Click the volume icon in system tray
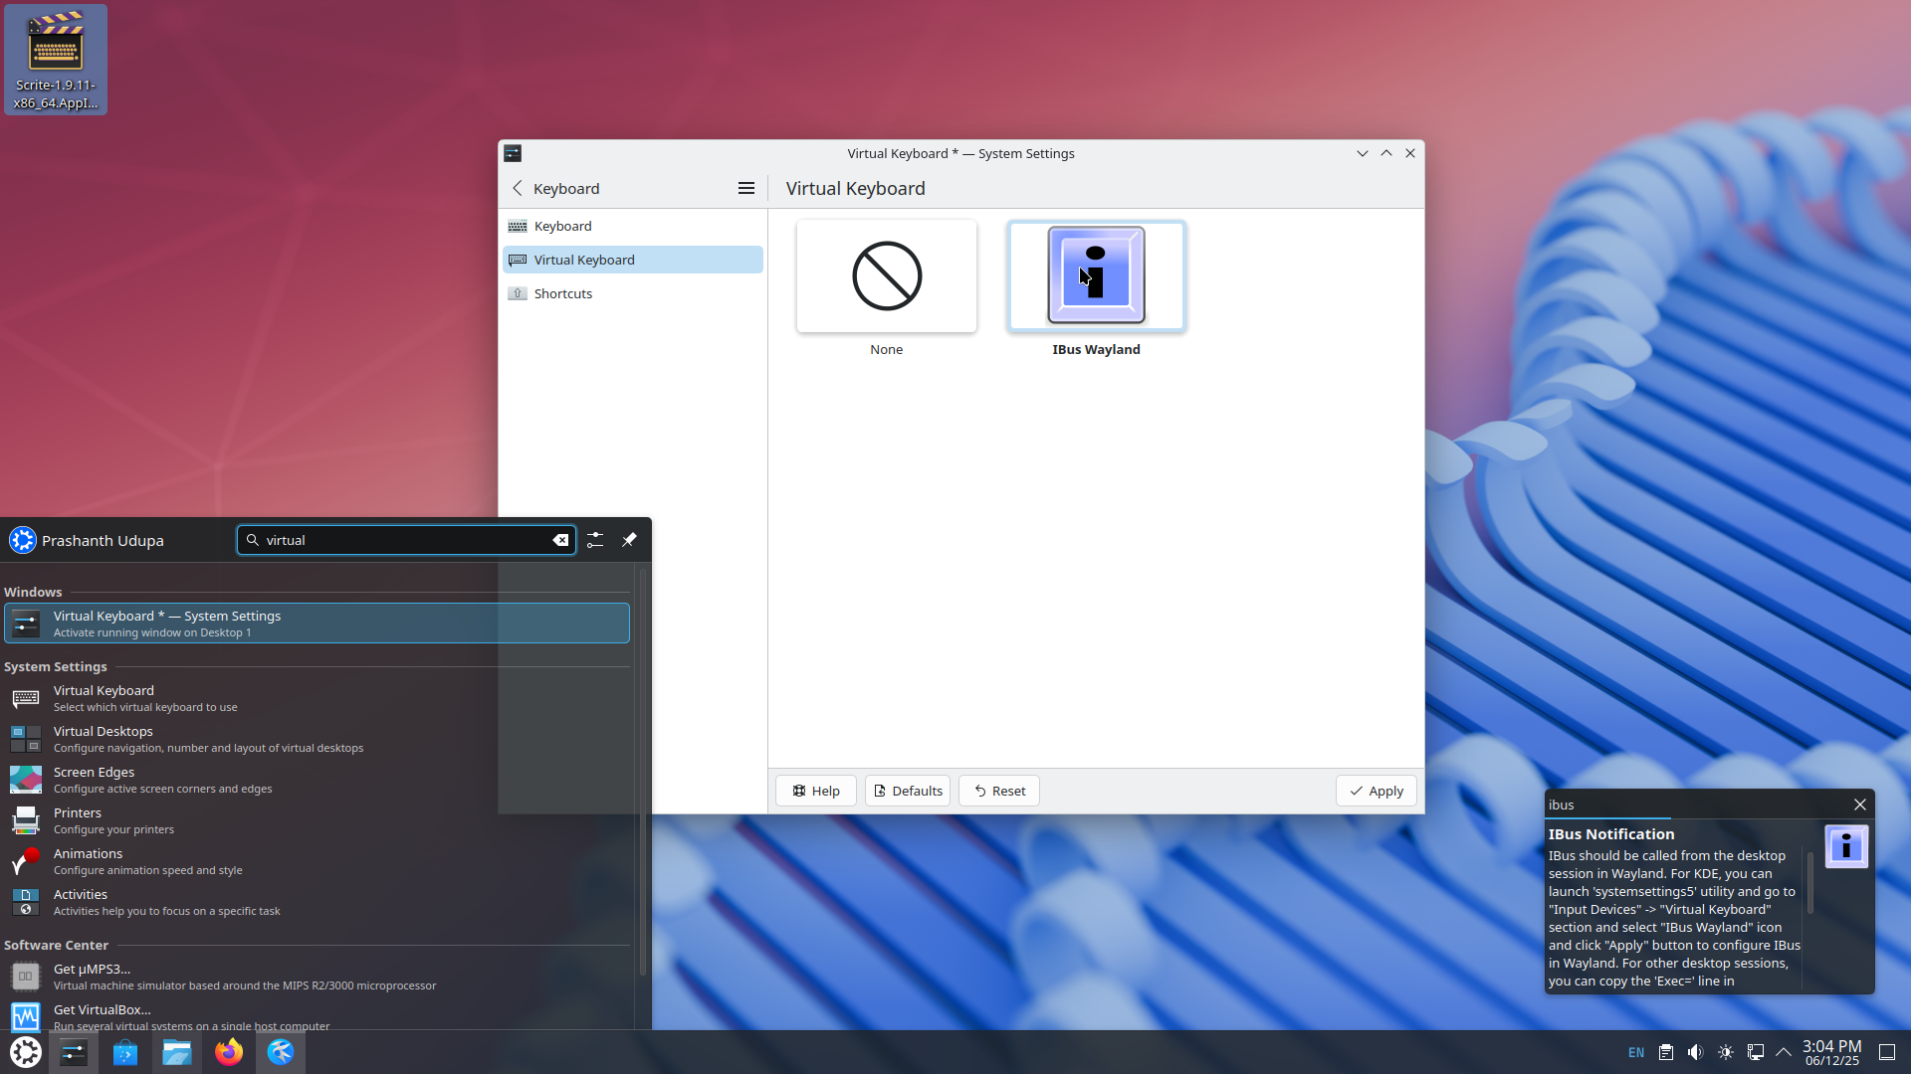This screenshot has height=1074, width=1911. pyautogui.click(x=1695, y=1052)
